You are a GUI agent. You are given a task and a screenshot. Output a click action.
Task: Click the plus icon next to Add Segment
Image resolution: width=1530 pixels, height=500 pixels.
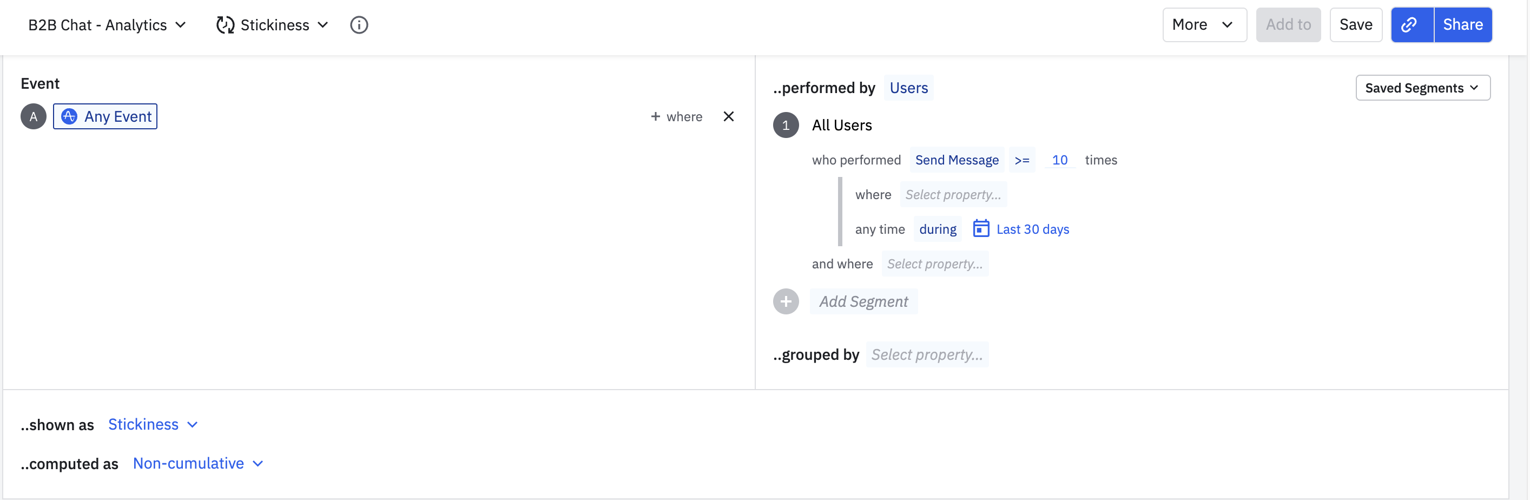pos(785,301)
